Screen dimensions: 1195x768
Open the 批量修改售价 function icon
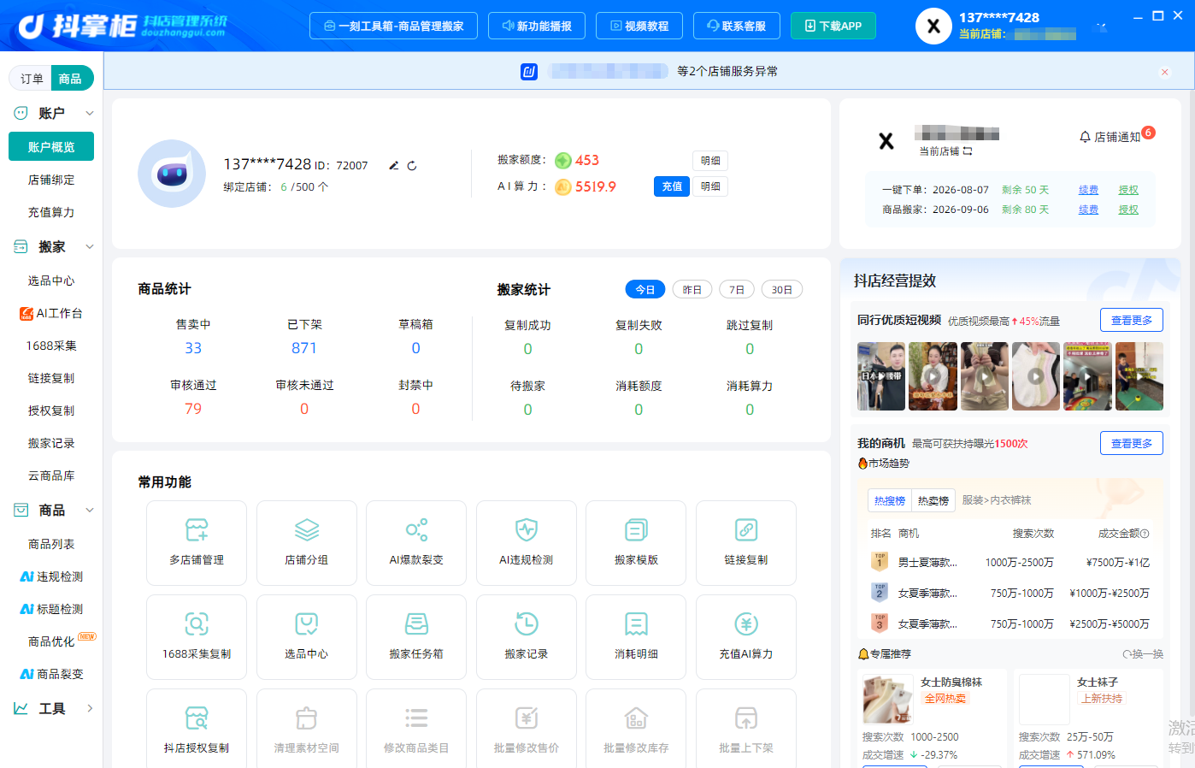[x=527, y=718]
